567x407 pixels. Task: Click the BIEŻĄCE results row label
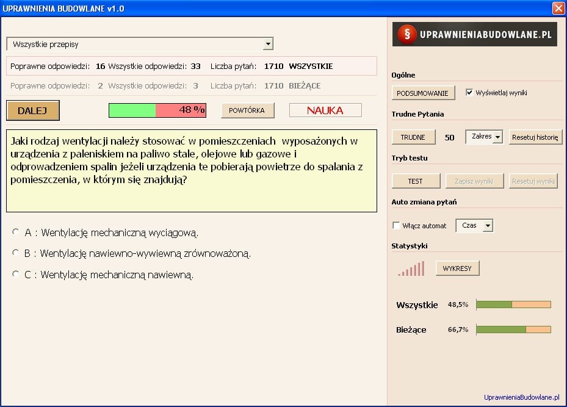point(305,85)
